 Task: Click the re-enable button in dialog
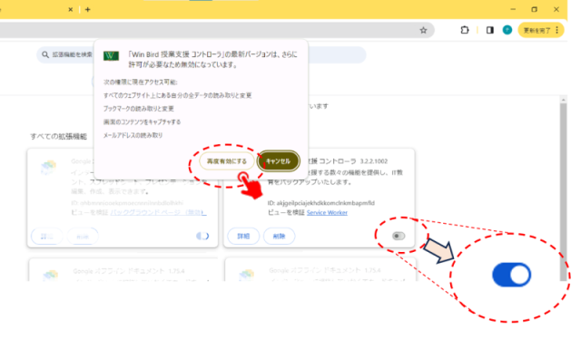(x=226, y=161)
